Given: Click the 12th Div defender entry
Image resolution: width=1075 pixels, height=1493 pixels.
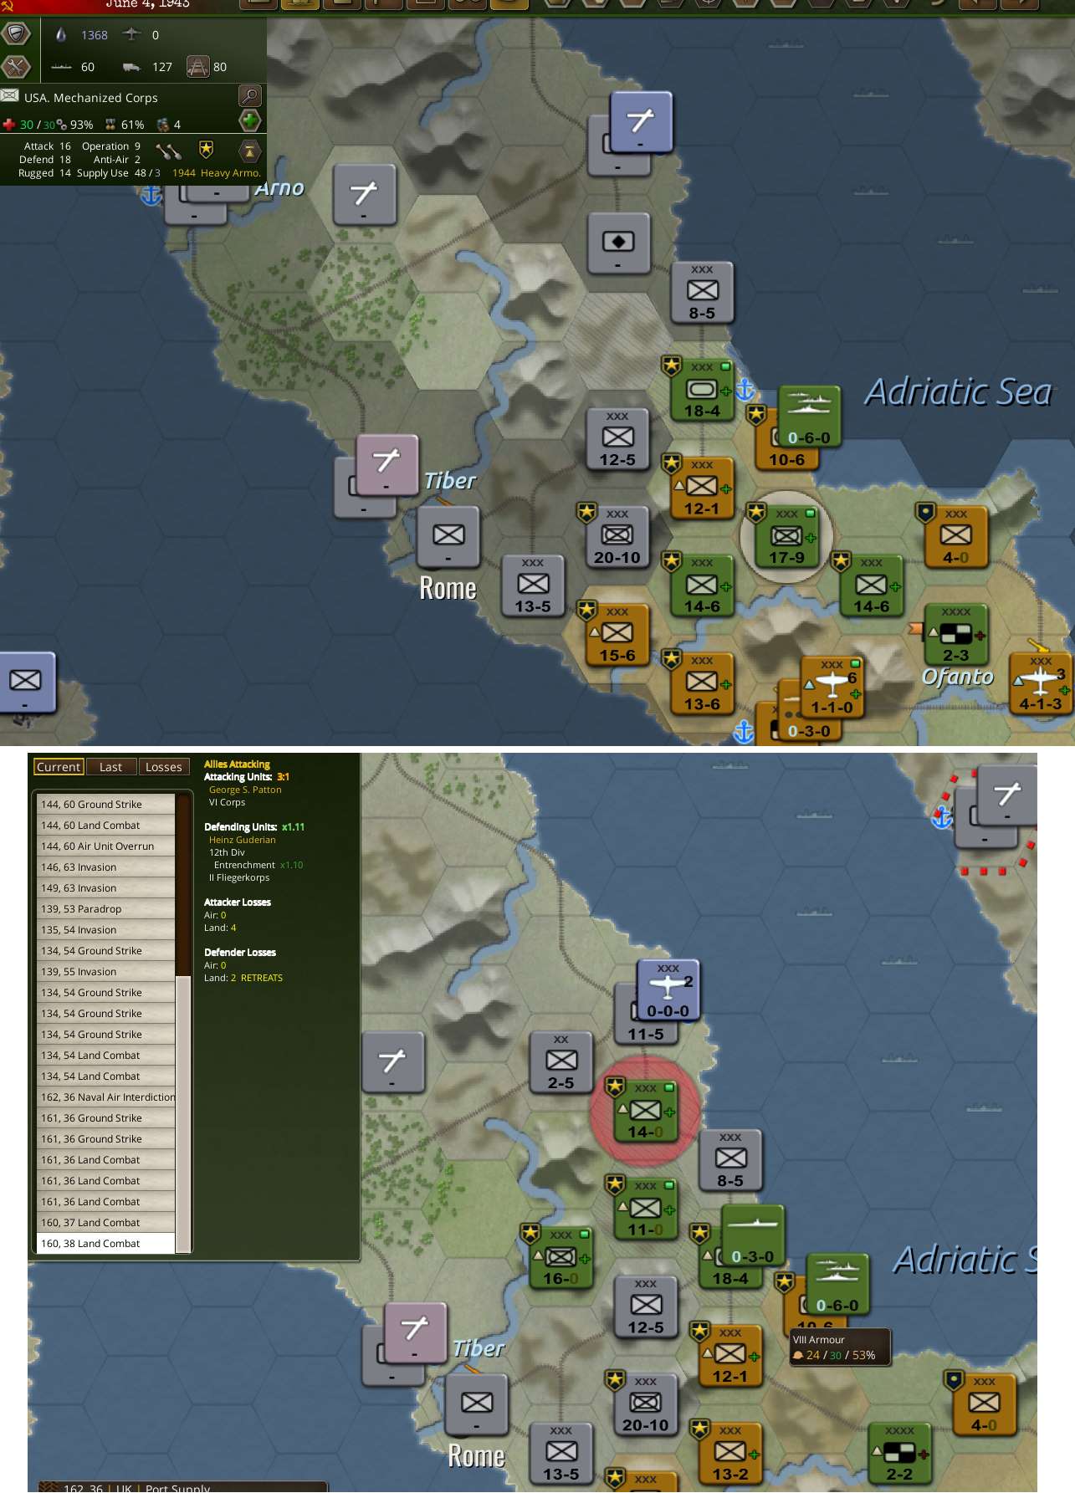Looking at the screenshot, I should tap(227, 852).
